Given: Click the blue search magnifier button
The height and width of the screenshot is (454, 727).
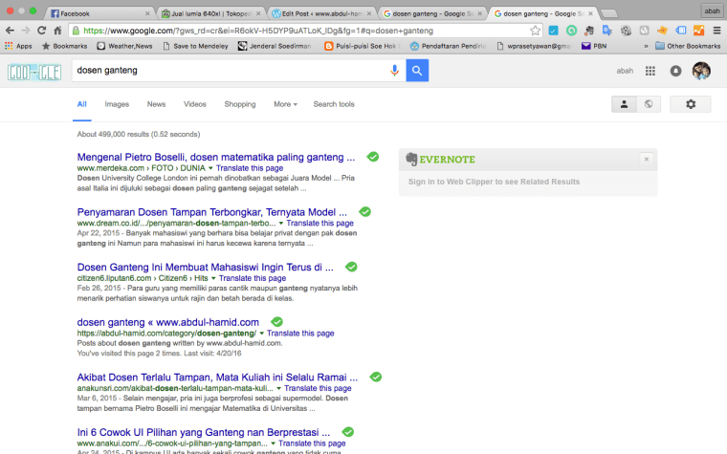Looking at the screenshot, I should pos(417,71).
